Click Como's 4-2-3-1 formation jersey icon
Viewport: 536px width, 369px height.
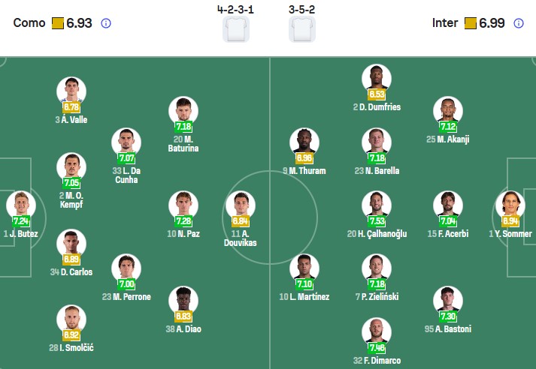pyautogui.click(x=235, y=29)
